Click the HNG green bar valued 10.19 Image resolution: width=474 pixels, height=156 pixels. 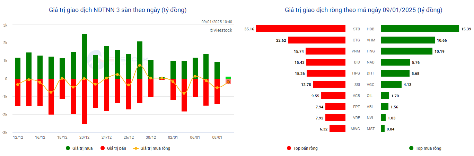pyautogui.click(x=407, y=51)
